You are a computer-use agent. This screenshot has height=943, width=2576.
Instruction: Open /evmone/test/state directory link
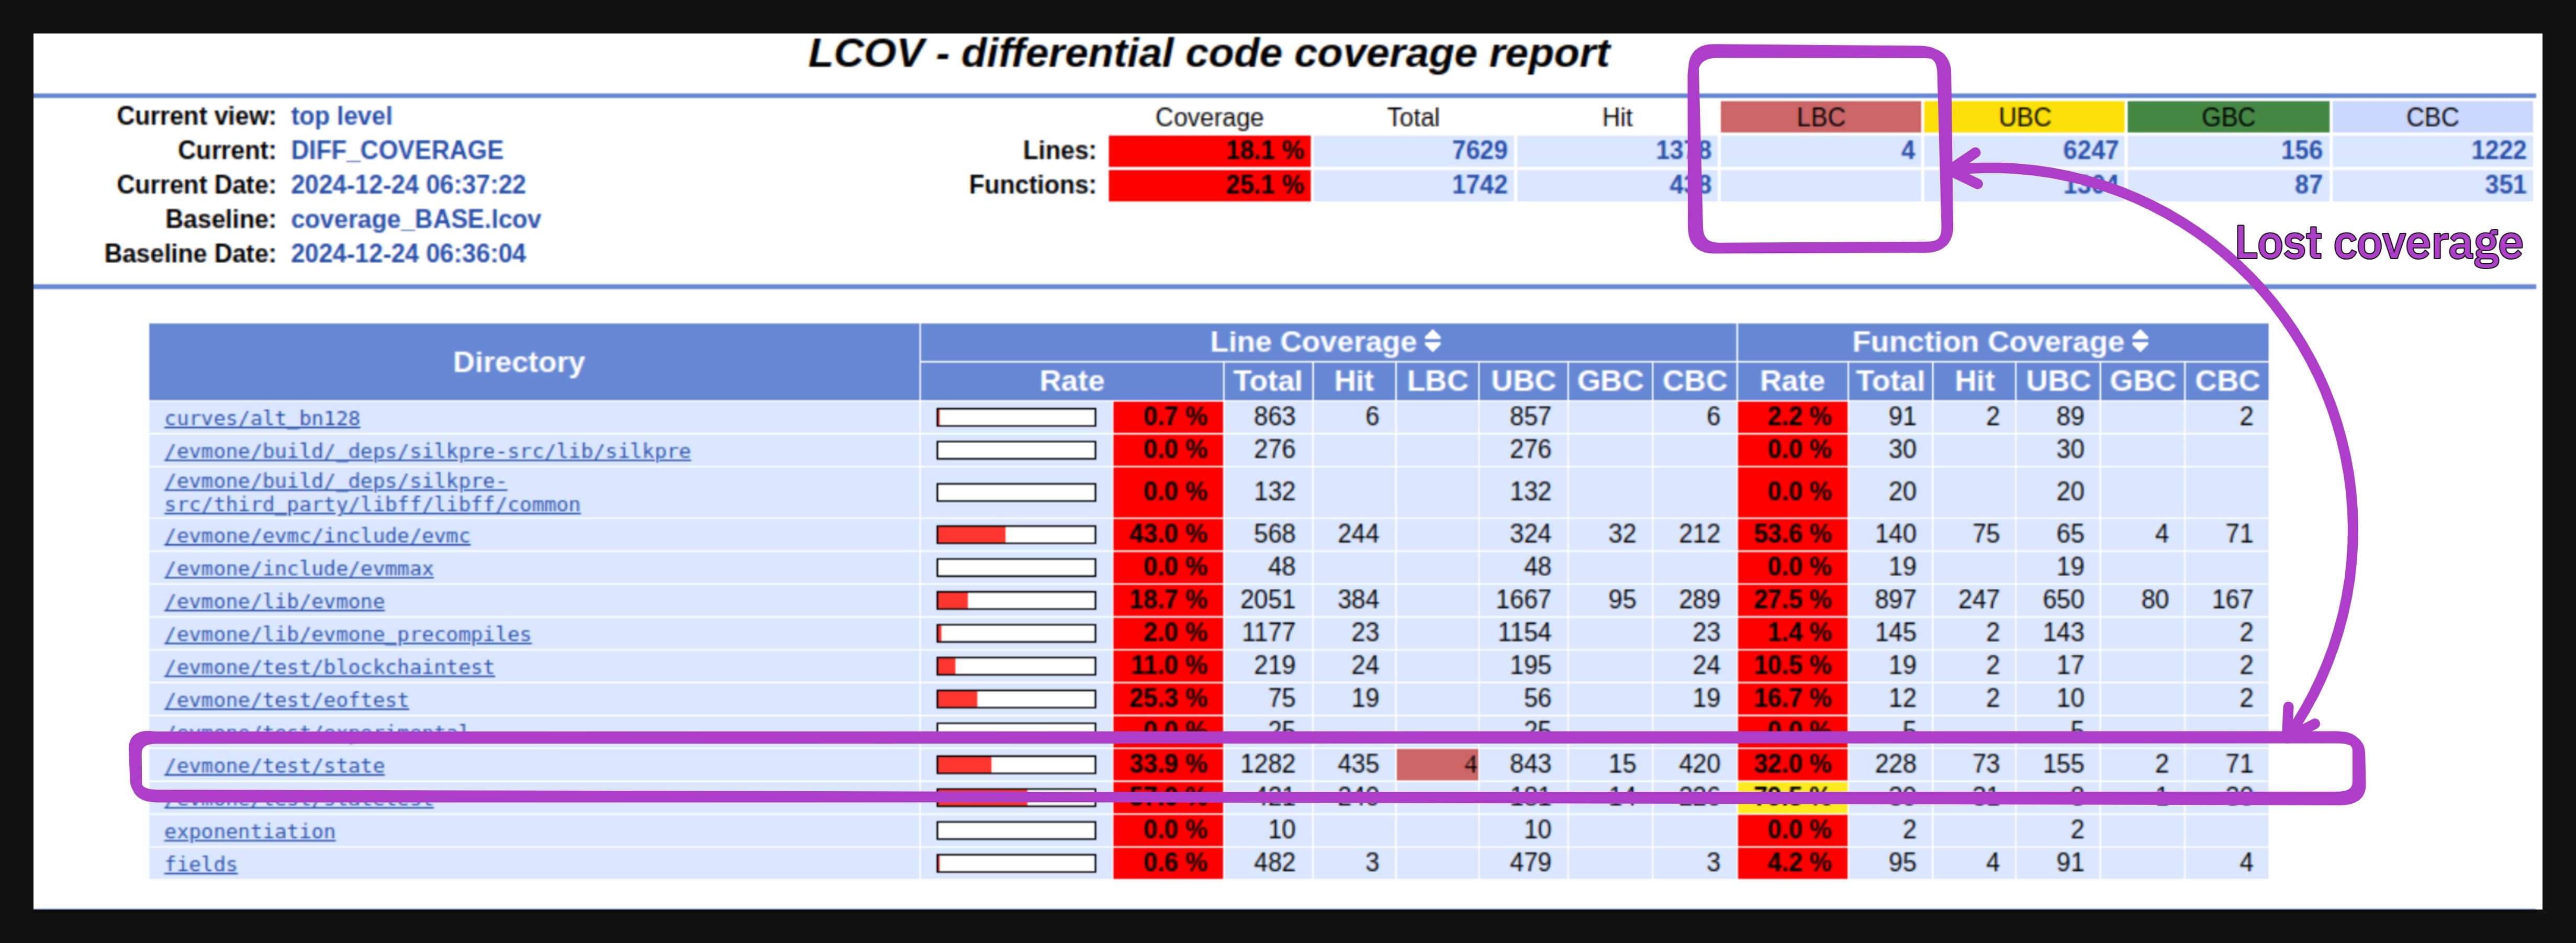click(274, 765)
